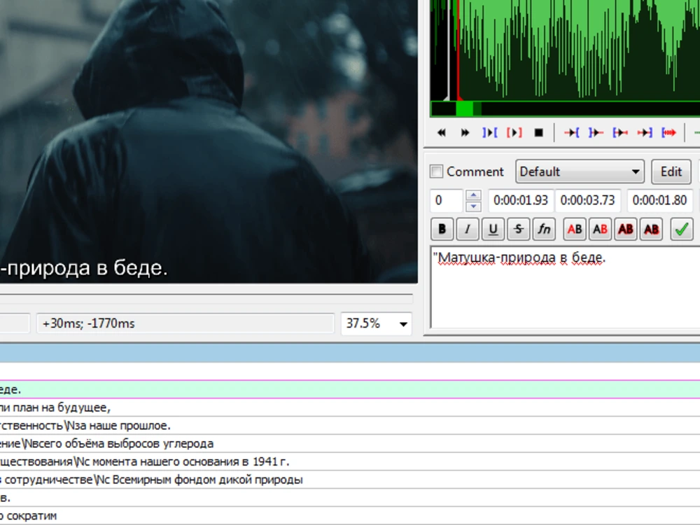
Task: Select row ending in 'сократим'
Action: point(350,516)
